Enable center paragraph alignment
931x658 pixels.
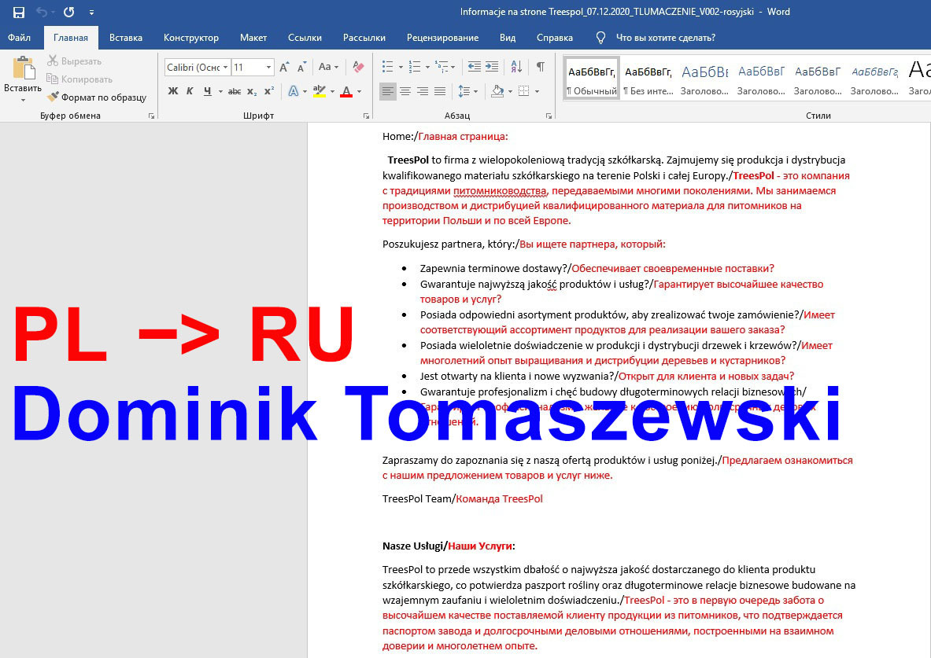tap(405, 91)
